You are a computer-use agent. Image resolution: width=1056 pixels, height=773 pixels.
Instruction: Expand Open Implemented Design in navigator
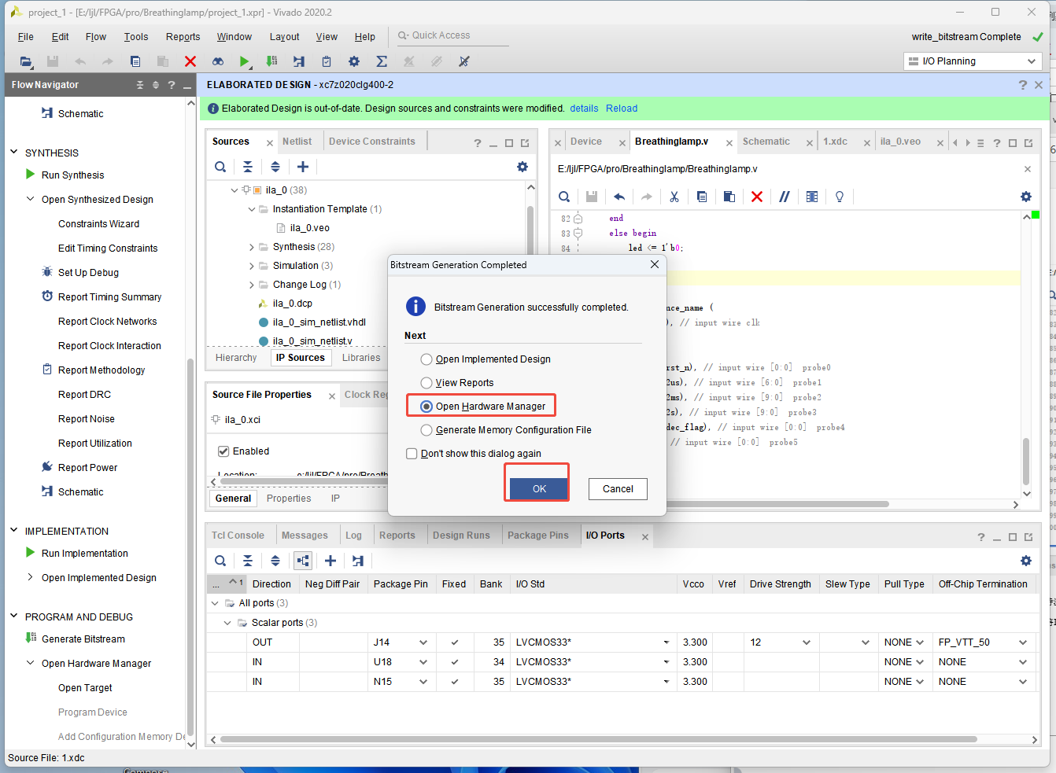coord(31,577)
